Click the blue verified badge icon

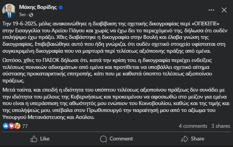61,7
